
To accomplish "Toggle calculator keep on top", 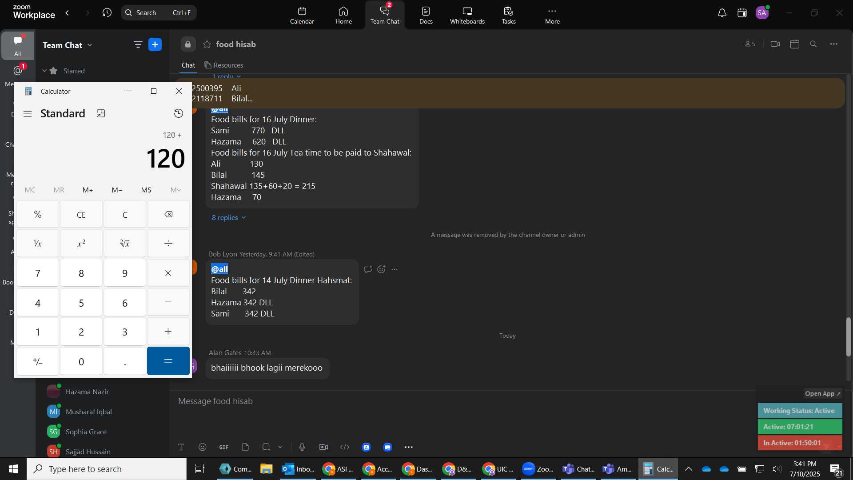I will tap(101, 114).
